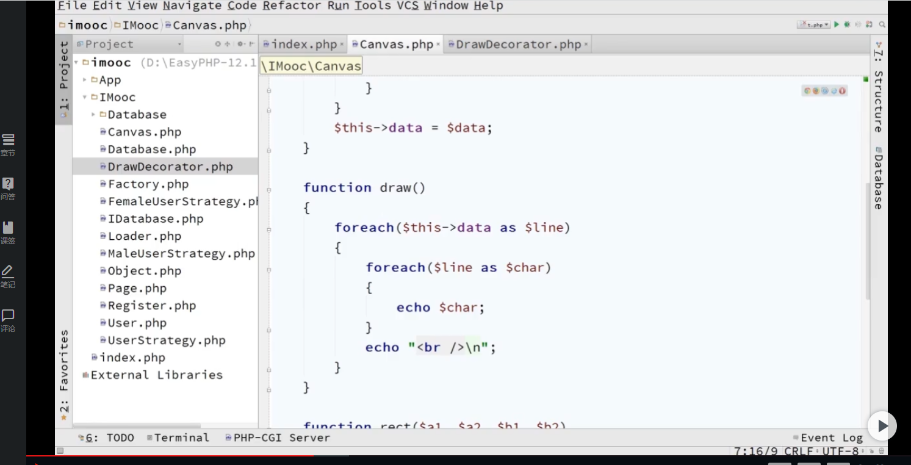
Task: Toggle the Project tool window side tab
Action: point(63,79)
